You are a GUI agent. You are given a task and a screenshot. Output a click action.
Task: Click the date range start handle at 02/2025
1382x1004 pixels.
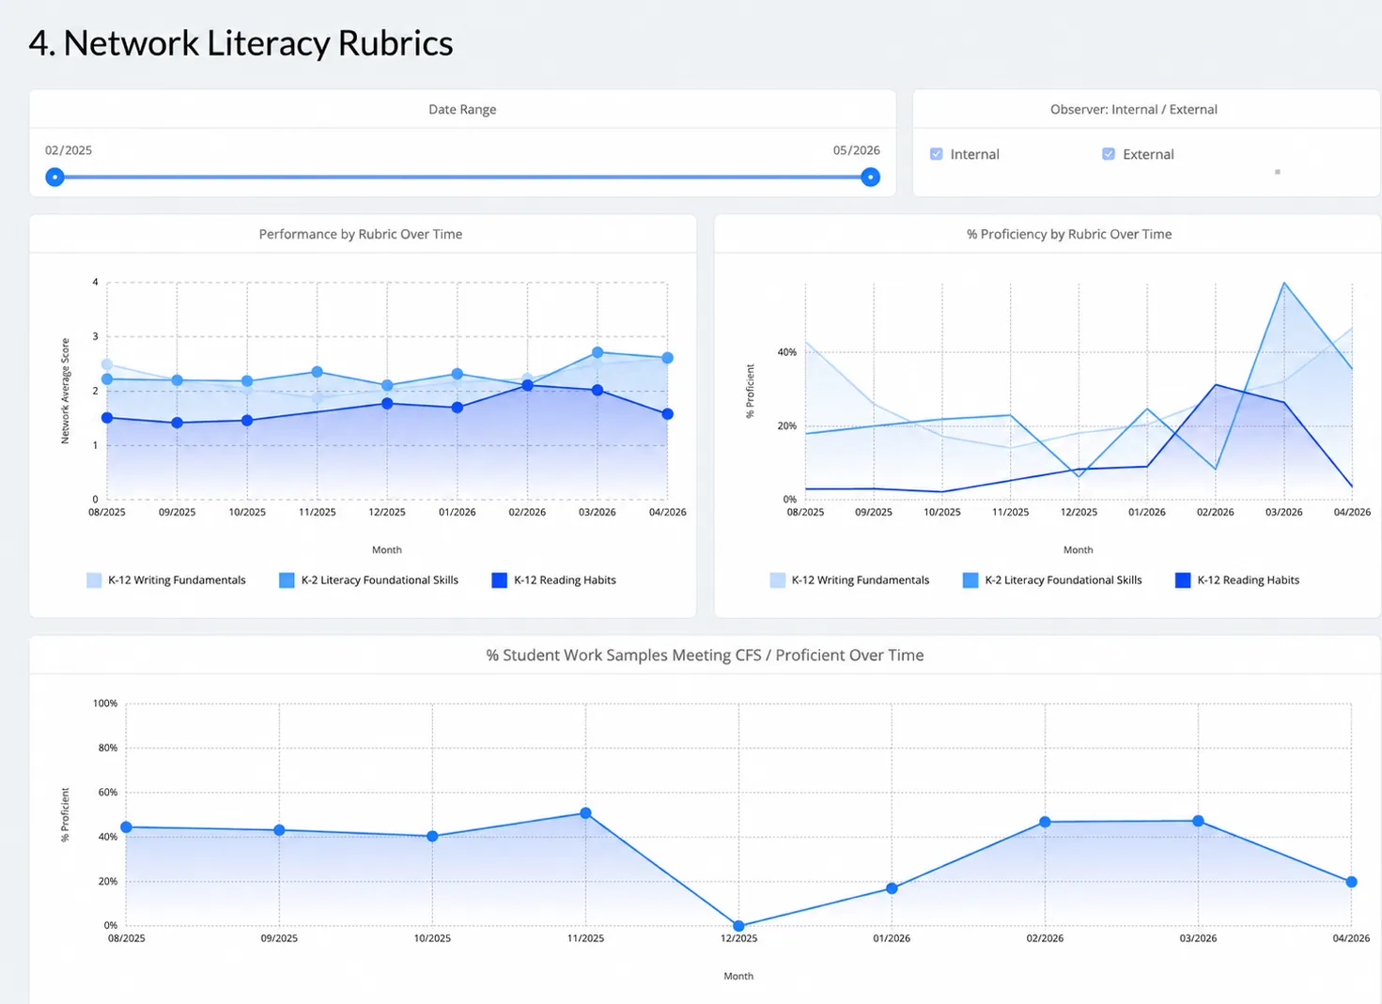(55, 177)
